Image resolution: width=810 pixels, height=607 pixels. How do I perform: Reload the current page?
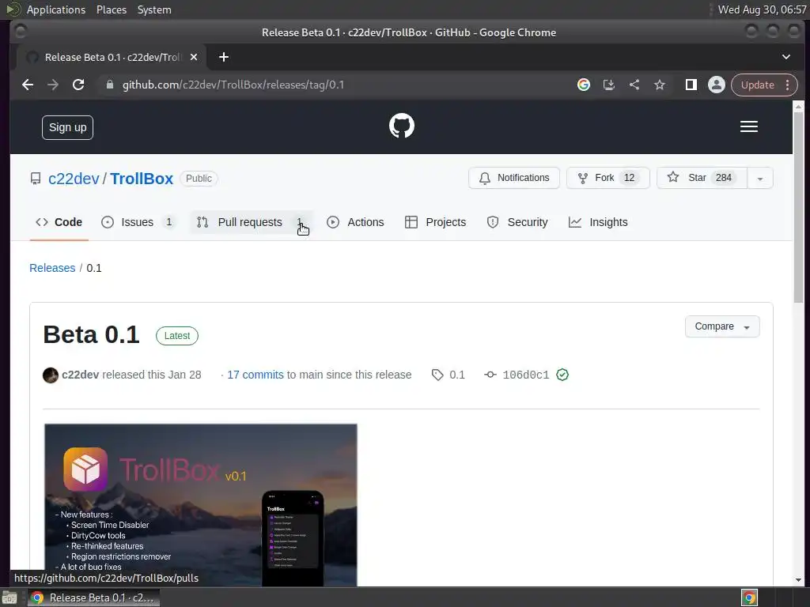78,85
